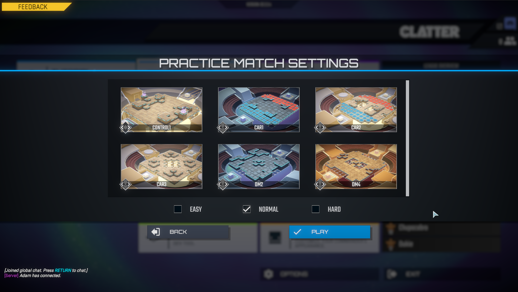Click the skull badge icon on CAR2 map
Viewport: 518px width, 292px height.
pyautogui.click(x=320, y=127)
